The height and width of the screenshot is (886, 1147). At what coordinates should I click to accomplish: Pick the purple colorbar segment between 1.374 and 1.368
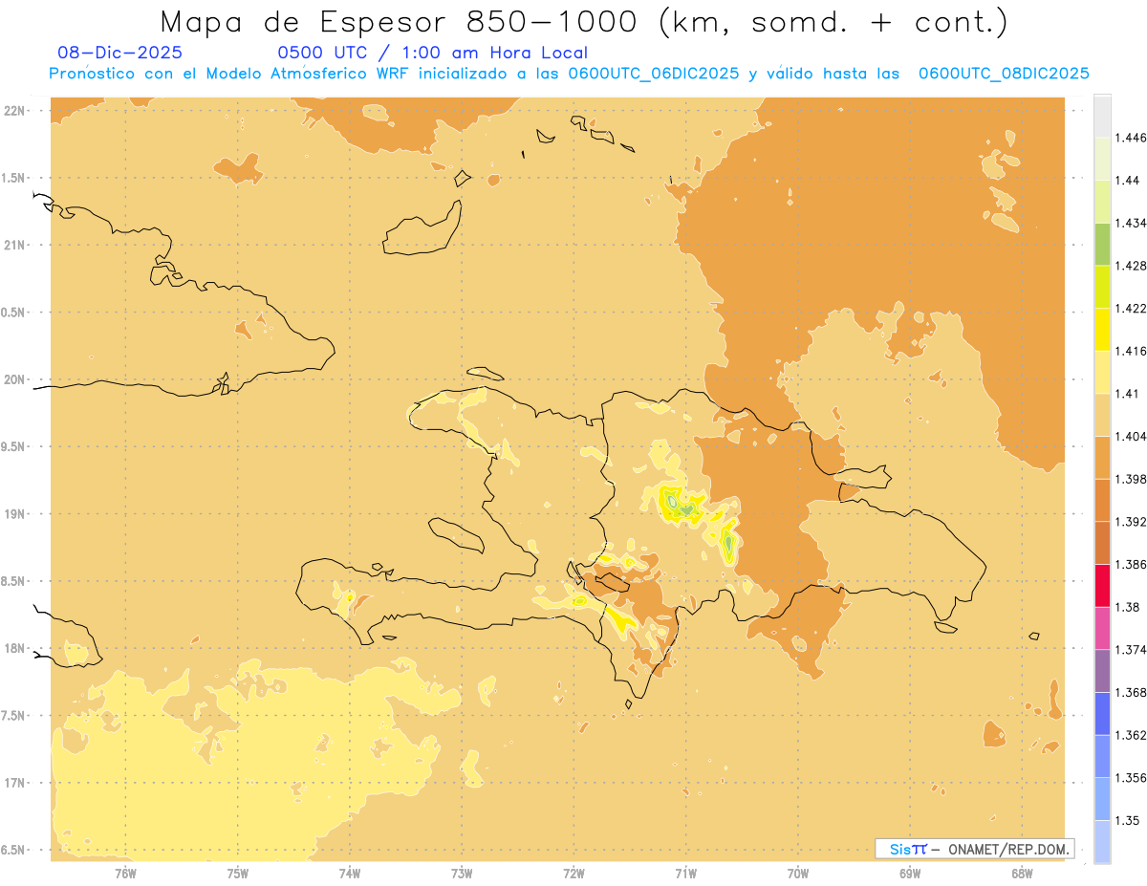point(1102,671)
